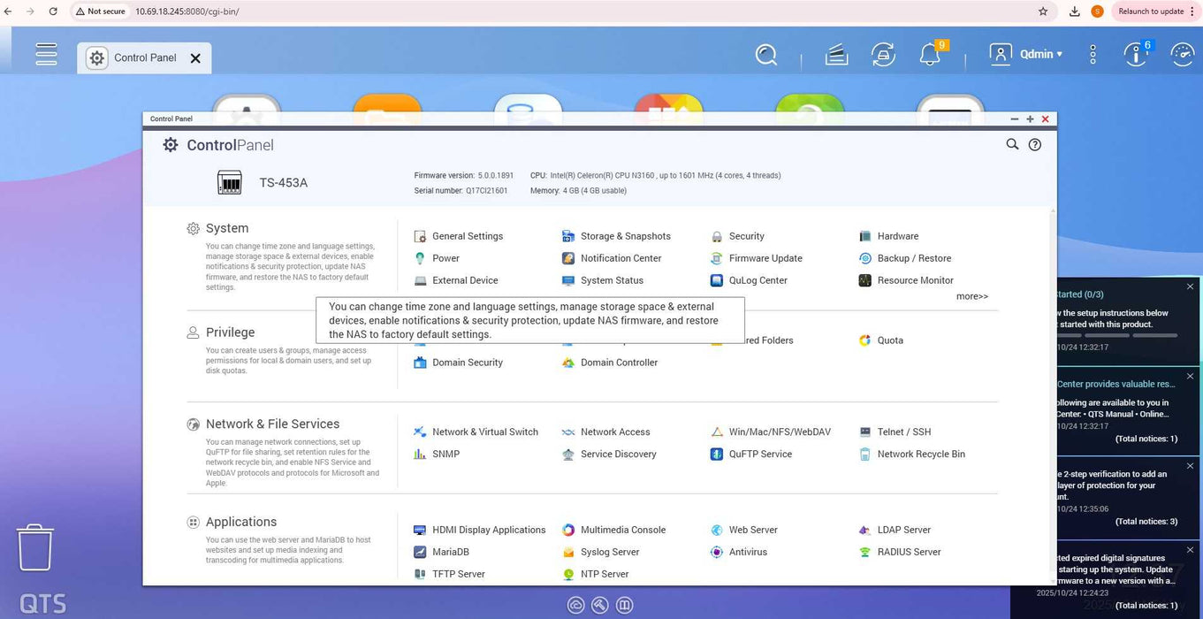Image resolution: width=1203 pixels, height=619 pixels.
Task: Open External Device settings
Action: [x=457, y=280]
